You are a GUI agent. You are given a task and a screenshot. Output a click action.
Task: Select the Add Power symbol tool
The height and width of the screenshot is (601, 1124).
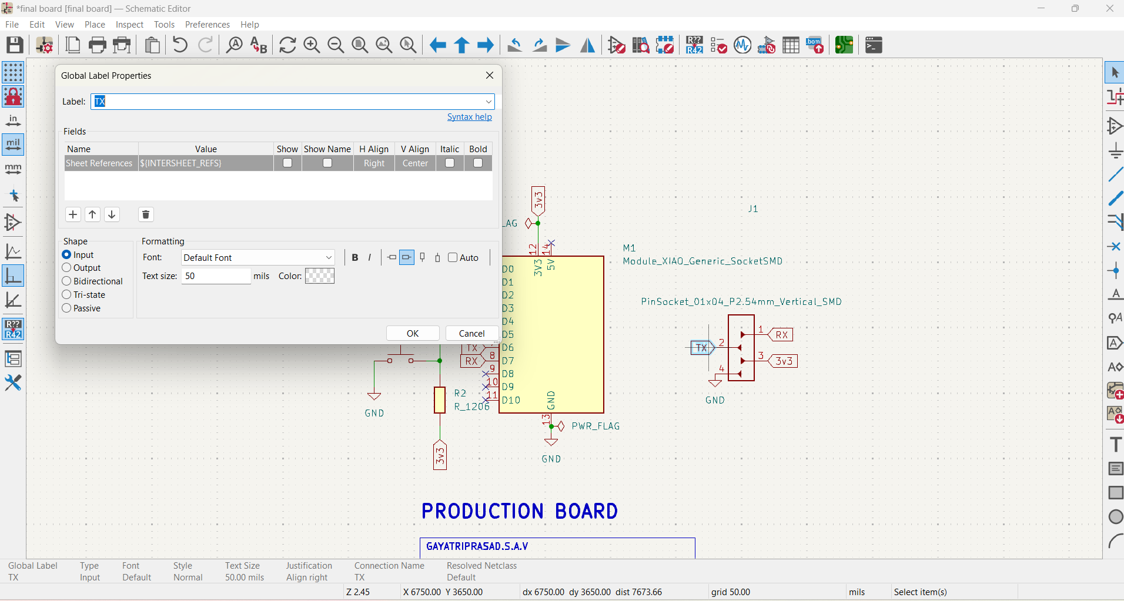(x=1115, y=150)
